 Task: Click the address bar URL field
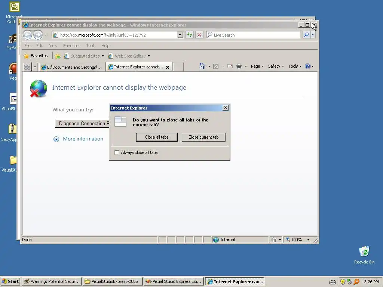click(x=115, y=35)
